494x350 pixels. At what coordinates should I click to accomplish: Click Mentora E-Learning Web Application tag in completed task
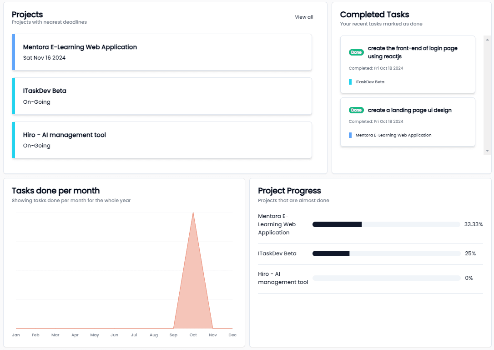tap(393, 135)
